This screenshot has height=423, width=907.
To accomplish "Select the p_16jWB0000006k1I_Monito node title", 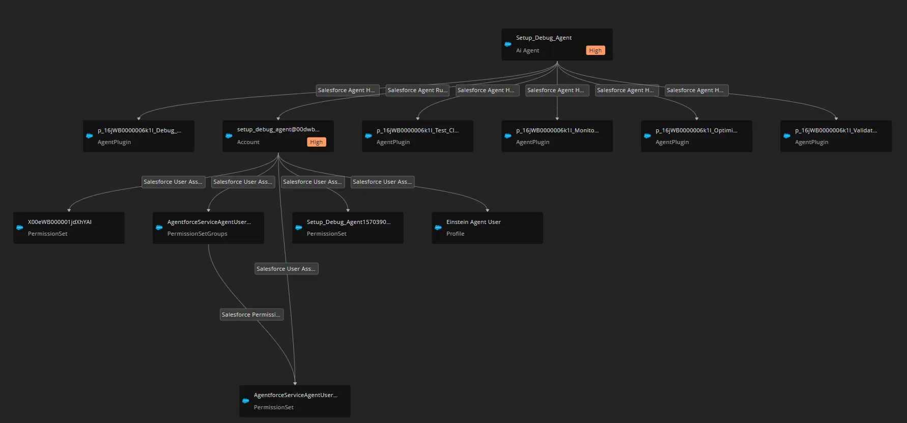I will tap(557, 130).
